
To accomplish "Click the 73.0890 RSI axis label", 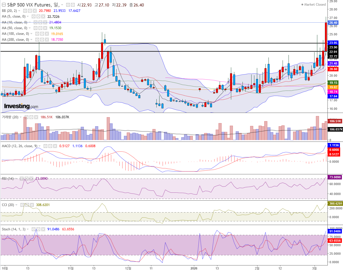I will tap(335, 177).
